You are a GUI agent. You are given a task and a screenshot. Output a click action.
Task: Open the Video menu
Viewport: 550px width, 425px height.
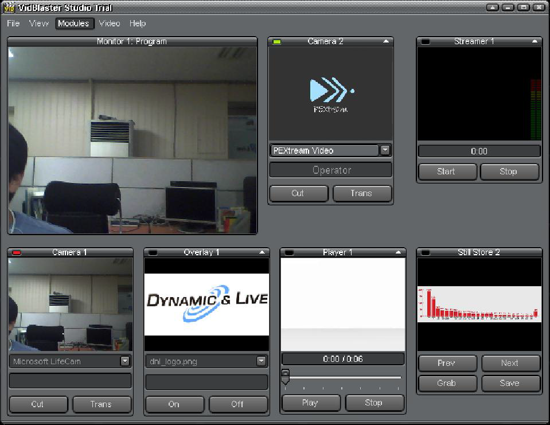110,24
